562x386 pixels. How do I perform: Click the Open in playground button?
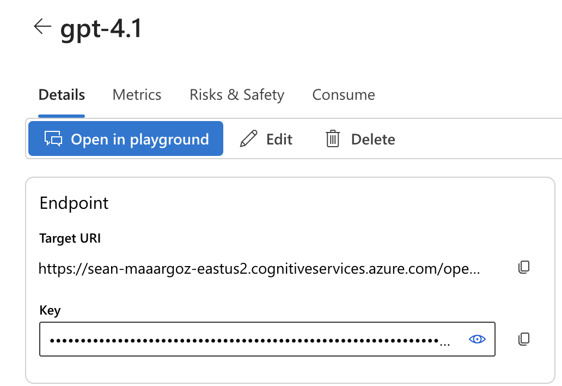click(x=126, y=139)
